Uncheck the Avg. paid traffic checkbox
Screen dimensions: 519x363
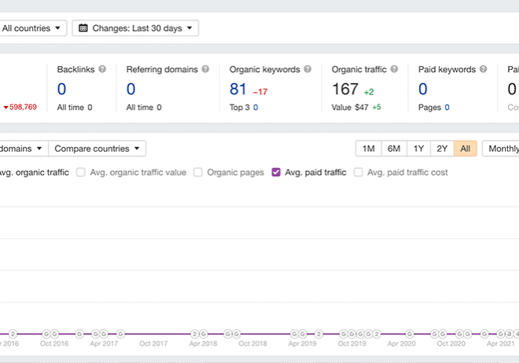click(x=276, y=172)
